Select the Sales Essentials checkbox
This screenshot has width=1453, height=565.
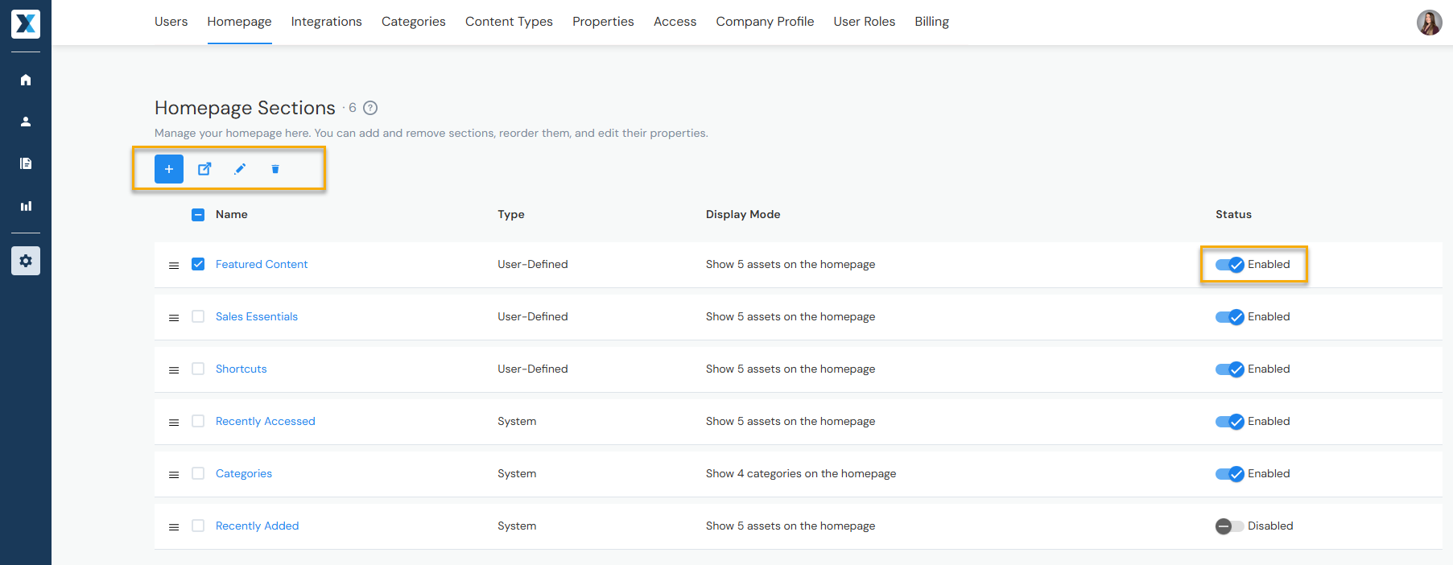(198, 316)
